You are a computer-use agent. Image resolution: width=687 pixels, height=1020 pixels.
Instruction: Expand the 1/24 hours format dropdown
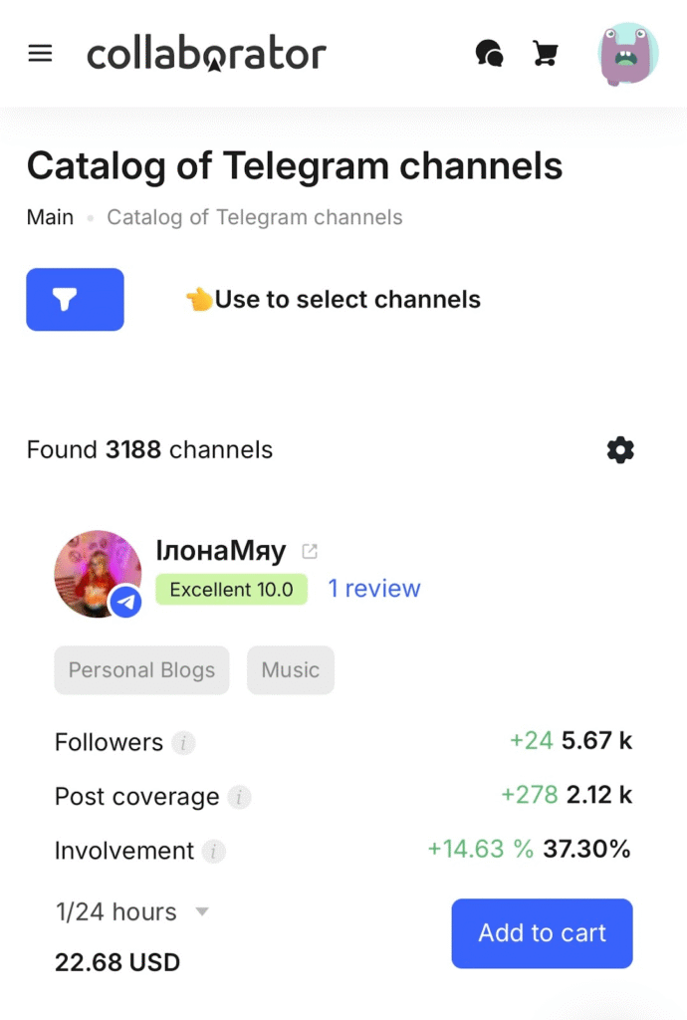201,911
